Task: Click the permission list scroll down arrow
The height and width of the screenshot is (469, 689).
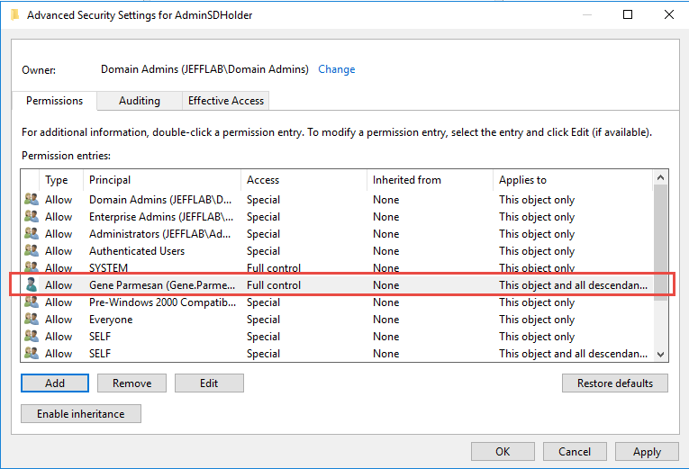Action: point(660,354)
